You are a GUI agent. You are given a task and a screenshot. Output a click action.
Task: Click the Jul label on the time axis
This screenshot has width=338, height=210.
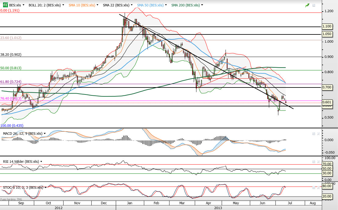pos(290,203)
